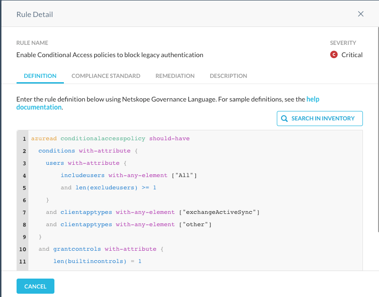The image size is (379, 297).
Task: Click line number 7 in the gutter
Action: click(x=24, y=212)
